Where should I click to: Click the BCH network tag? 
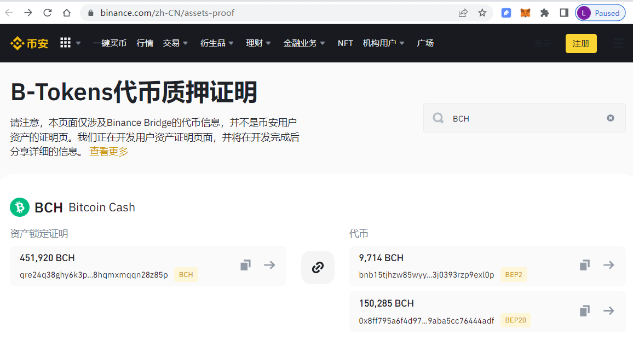click(186, 275)
